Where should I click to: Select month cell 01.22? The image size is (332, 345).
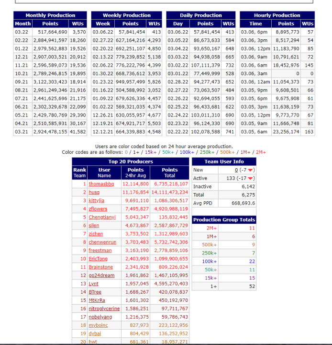click(x=22, y=49)
